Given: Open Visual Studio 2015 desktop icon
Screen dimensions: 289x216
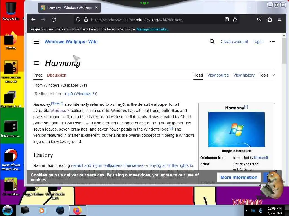Looking at the screenshot, I should click(55, 193).
